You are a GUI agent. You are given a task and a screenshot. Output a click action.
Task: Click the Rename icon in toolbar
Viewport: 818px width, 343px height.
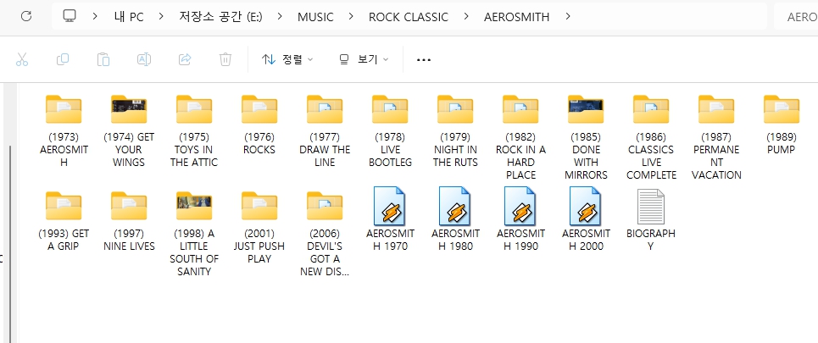(x=144, y=59)
